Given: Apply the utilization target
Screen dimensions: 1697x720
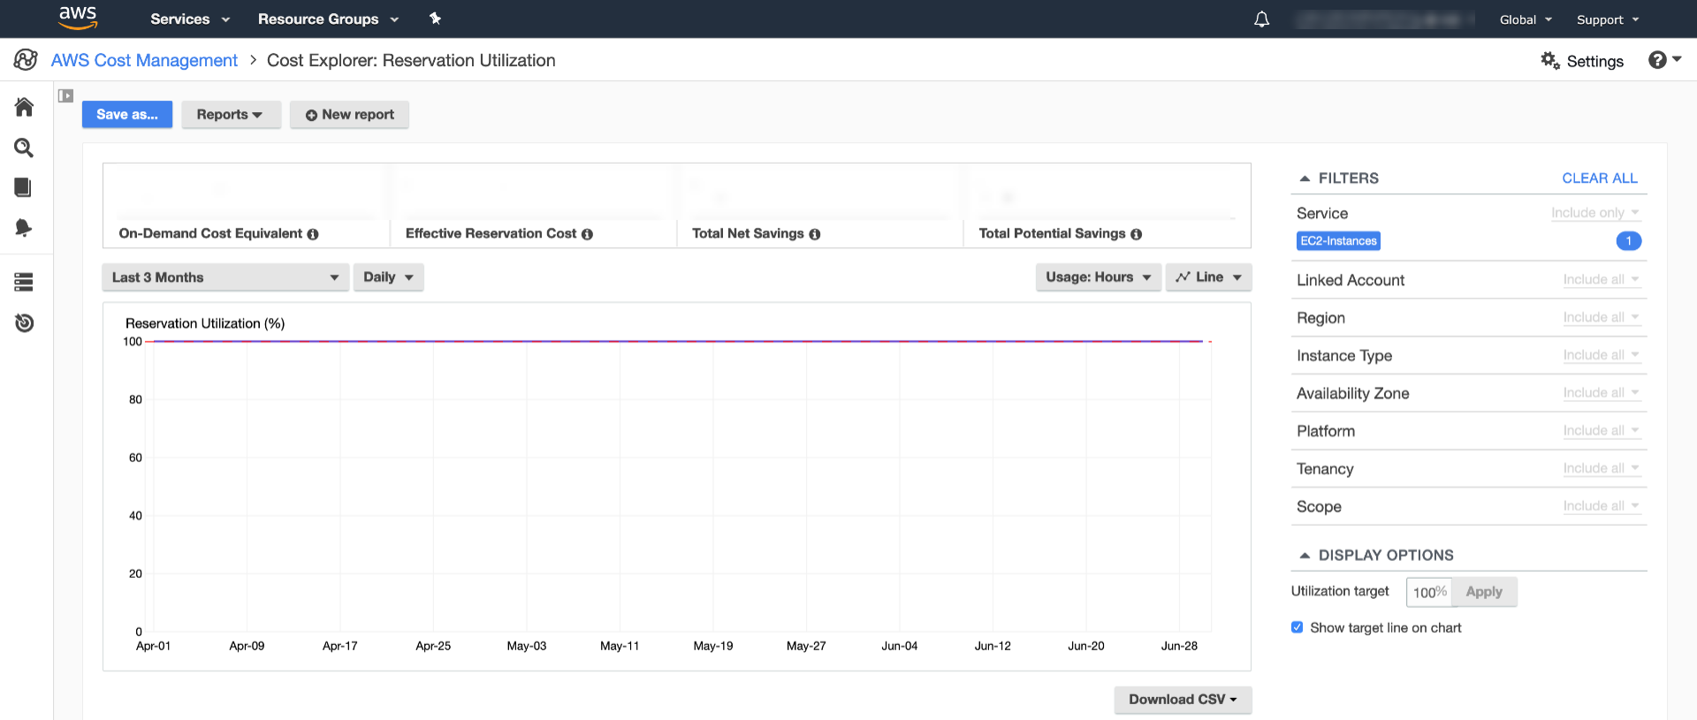Looking at the screenshot, I should tap(1484, 592).
